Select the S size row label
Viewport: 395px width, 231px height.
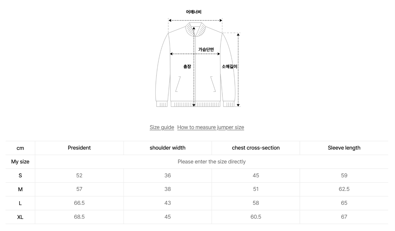tap(20, 176)
